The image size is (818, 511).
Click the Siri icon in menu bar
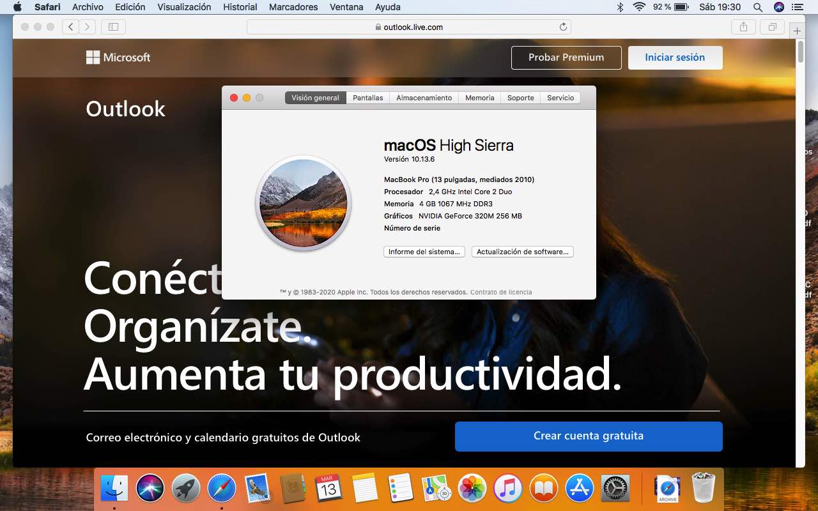778,7
